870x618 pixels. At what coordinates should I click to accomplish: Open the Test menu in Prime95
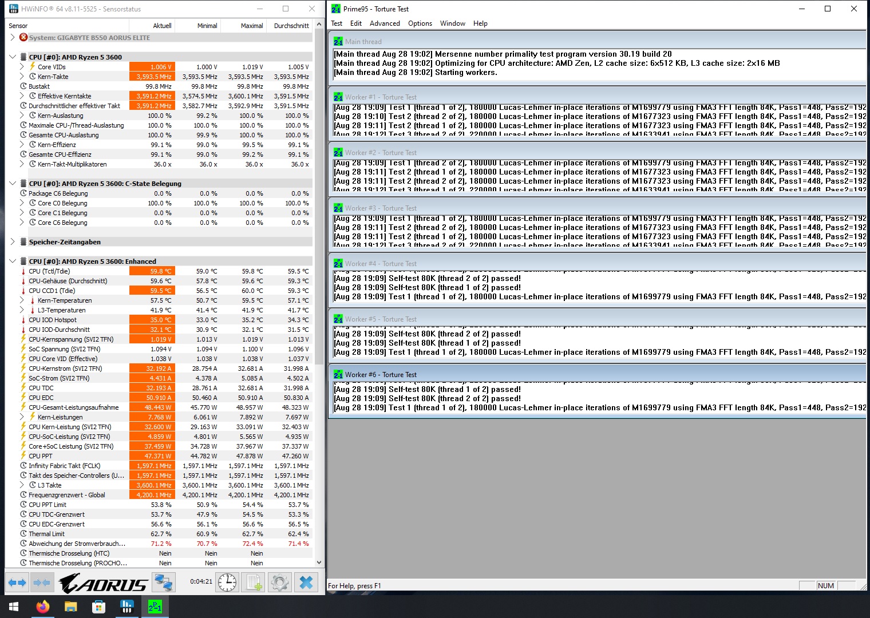[x=337, y=23]
